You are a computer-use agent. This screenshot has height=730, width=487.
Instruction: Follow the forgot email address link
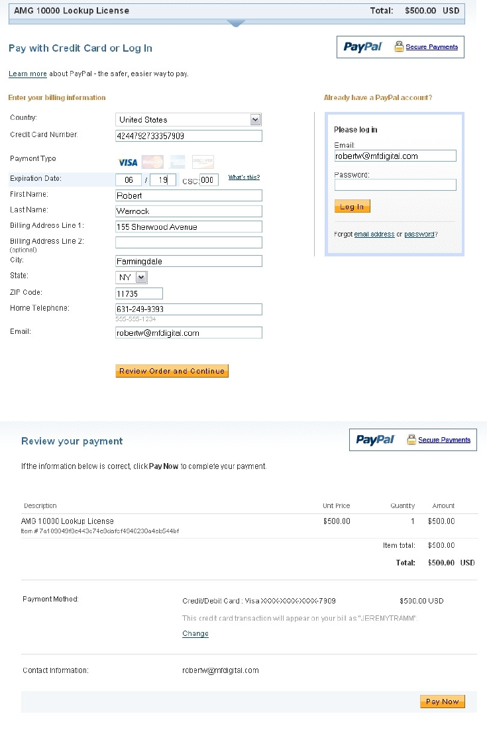[374, 235]
